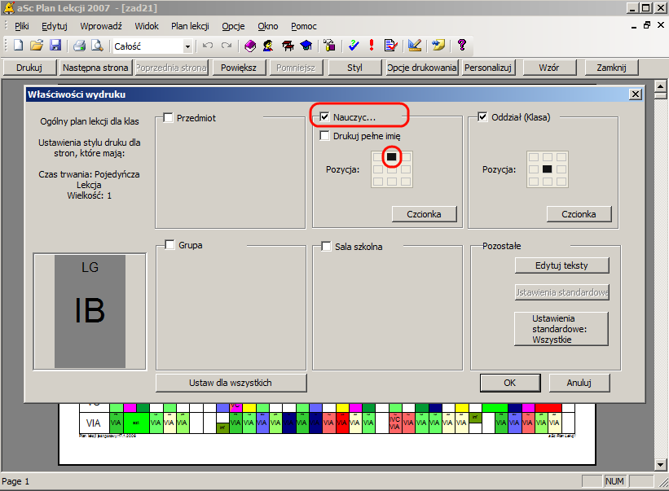This screenshot has height=491, width=669.
Task: Open the Styl button
Action: [354, 68]
